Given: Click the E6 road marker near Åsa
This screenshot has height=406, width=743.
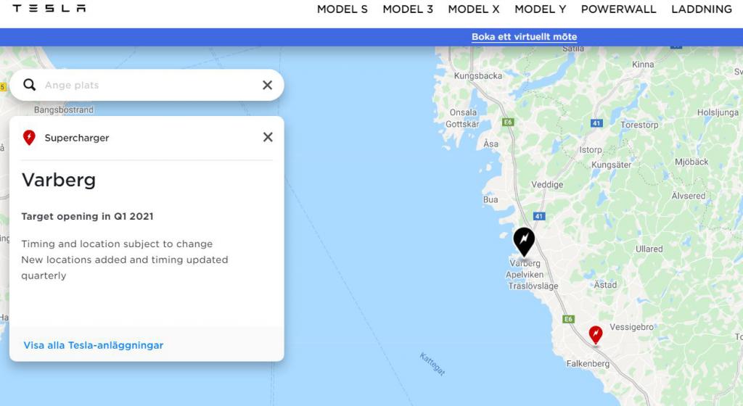Looking at the screenshot, I should coord(508,123).
